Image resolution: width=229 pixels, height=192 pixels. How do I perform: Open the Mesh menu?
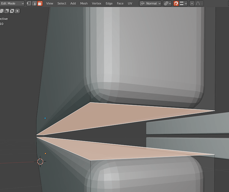coord(84,3)
